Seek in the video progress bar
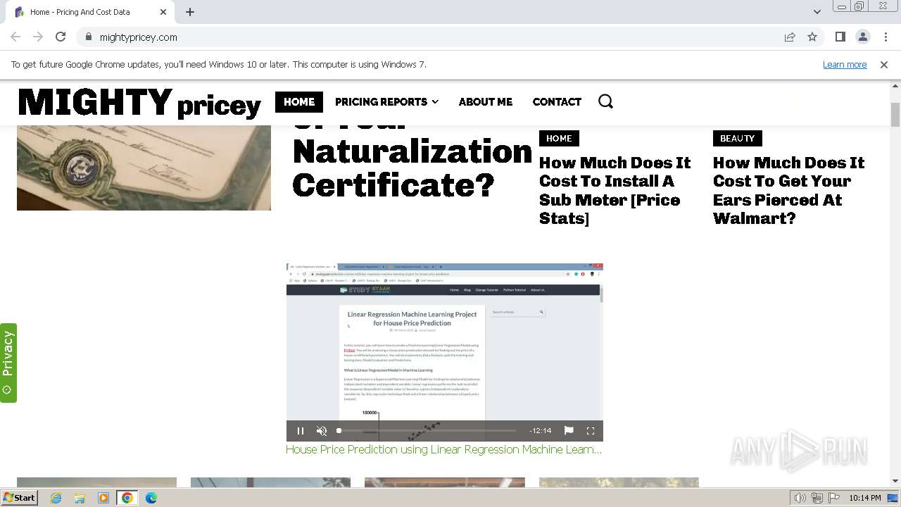Screen dimensions: 901x507 (x=427, y=430)
